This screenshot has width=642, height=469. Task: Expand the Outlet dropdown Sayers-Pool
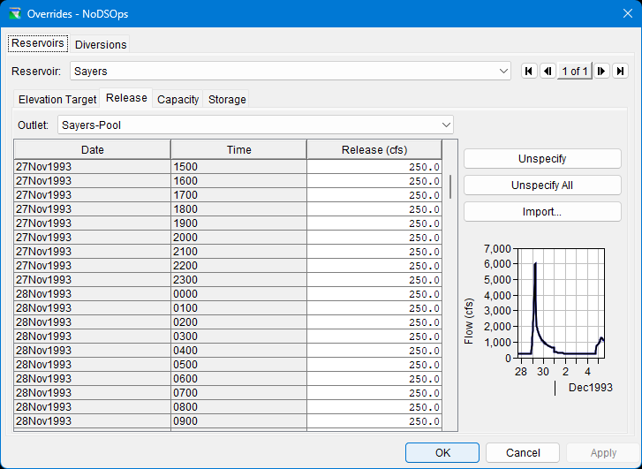point(446,125)
